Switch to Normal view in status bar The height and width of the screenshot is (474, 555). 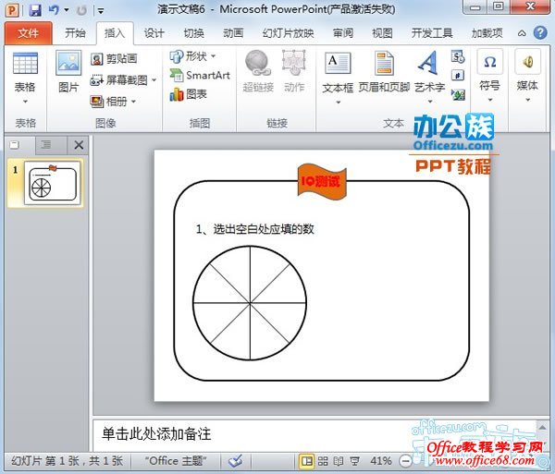(x=307, y=460)
